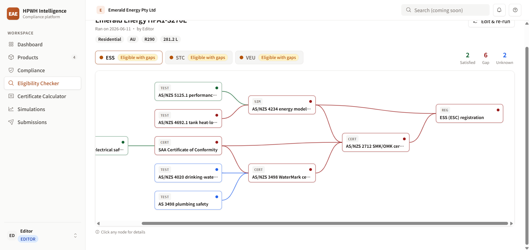Image resolution: width=529 pixels, height=250 pixels.
Task: Click the left scroll arrow of graph
Action: [x=98, y=224]
